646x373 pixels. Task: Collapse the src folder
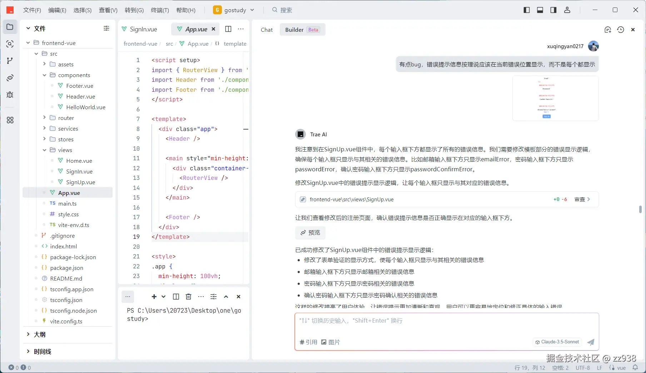[36, 54]
